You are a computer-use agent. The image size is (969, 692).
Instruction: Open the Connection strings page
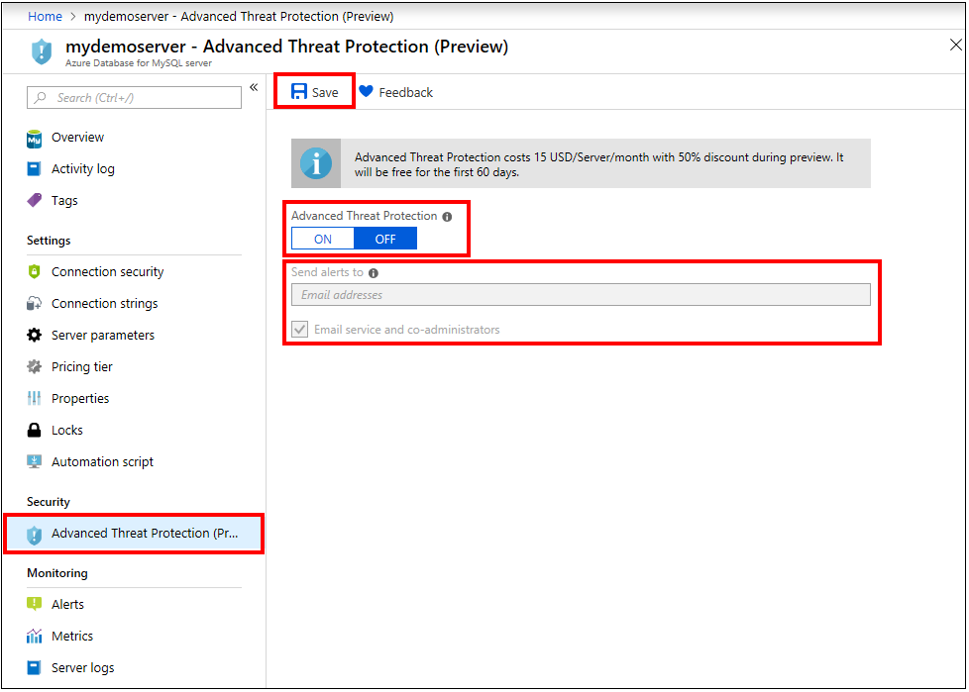[104, 303]
